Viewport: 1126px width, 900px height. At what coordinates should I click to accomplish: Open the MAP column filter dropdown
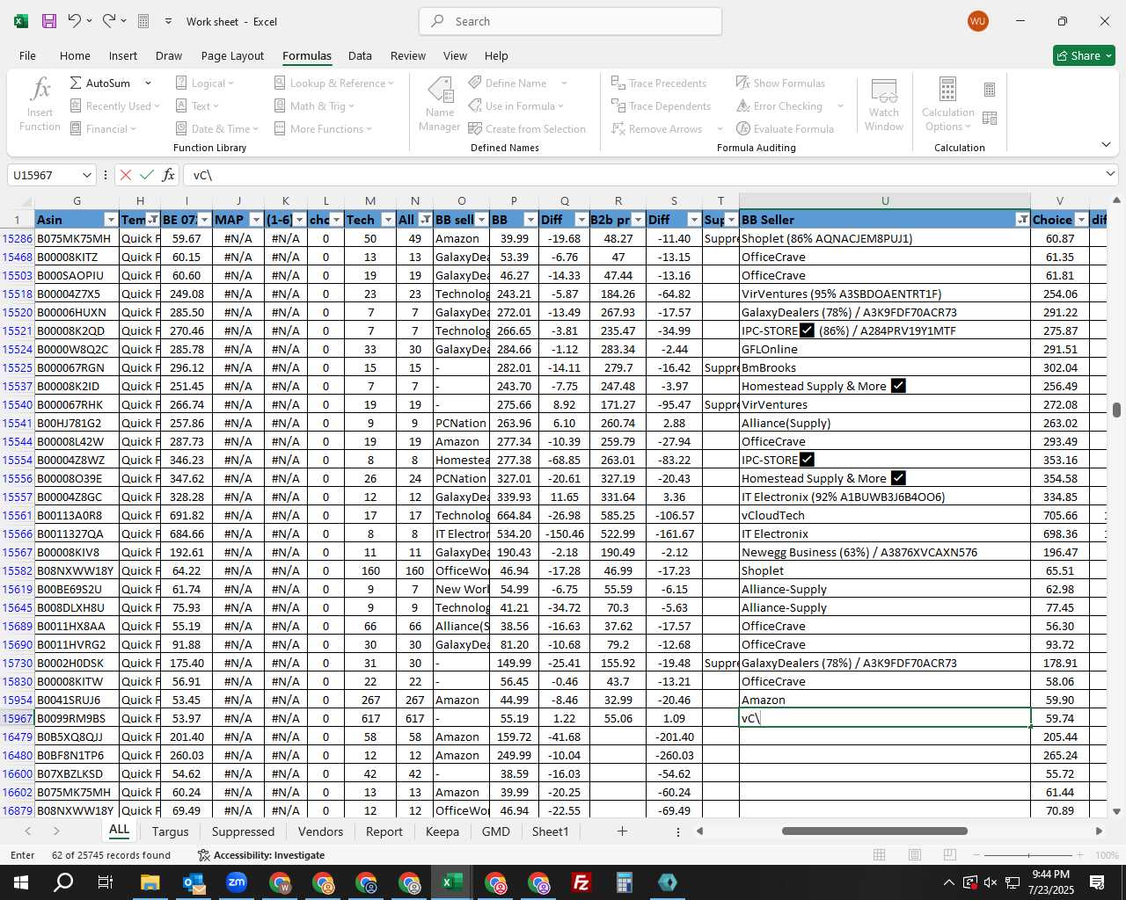(256, 220)
